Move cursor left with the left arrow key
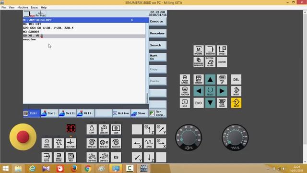This screenshot has height=173, width=307. 198,91
